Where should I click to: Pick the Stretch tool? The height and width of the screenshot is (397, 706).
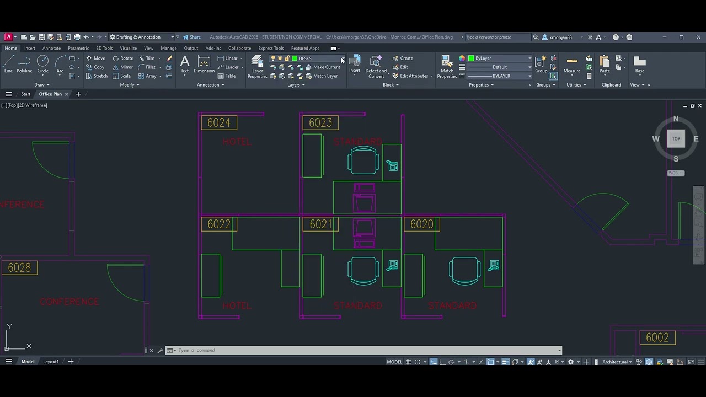[x=97, y=76]
